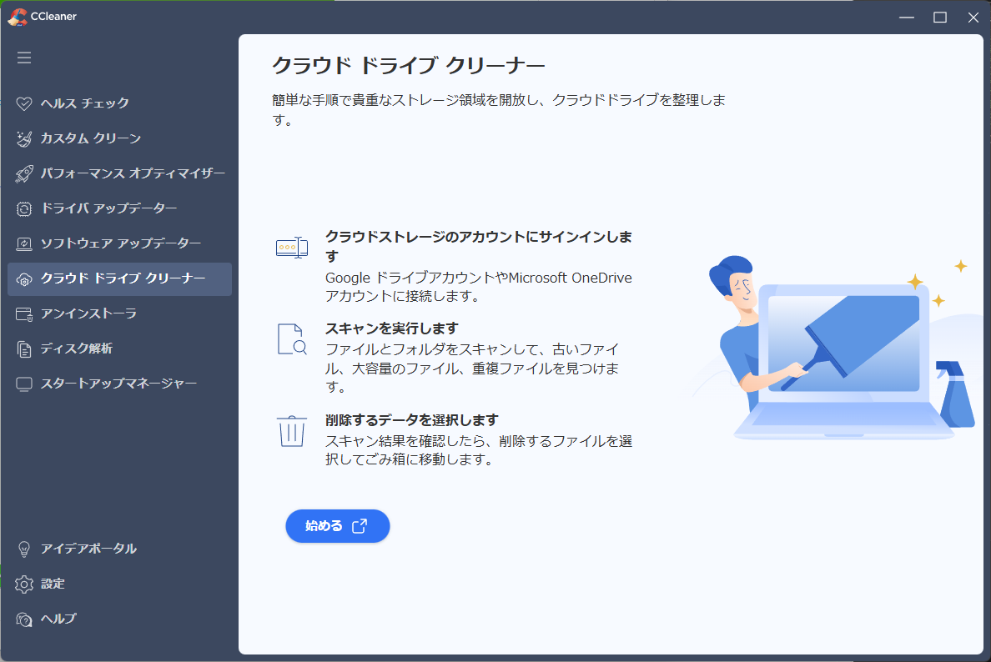The height and width of the screenshot is (662, 991).
Task: Click the monitor icon beside スタートアップマネージャー
Action: [x=24, y=384]
